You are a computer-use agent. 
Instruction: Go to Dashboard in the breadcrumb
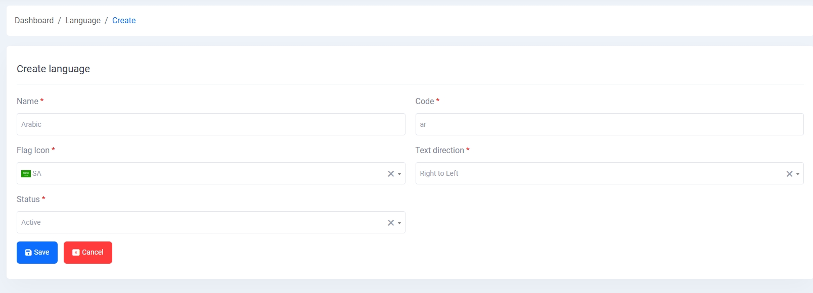click(x=34, y=21)
